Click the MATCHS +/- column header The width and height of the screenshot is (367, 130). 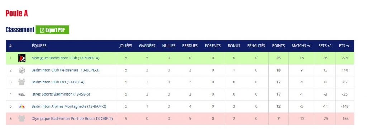click(302, 46)
